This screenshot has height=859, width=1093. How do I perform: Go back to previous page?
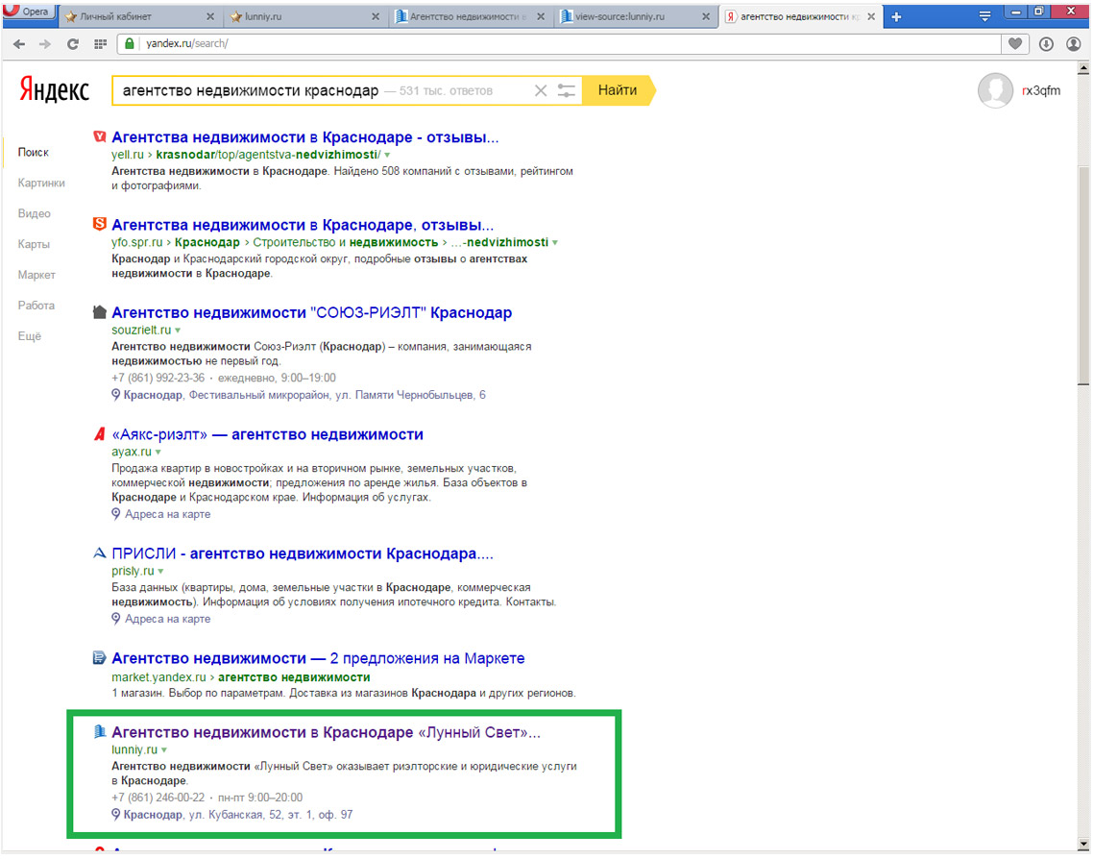19,44
